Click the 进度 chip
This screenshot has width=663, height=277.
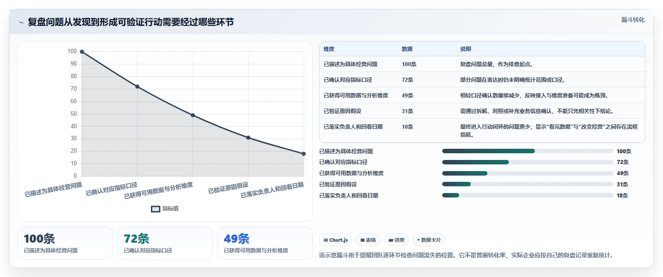click(x=396, y=240)
